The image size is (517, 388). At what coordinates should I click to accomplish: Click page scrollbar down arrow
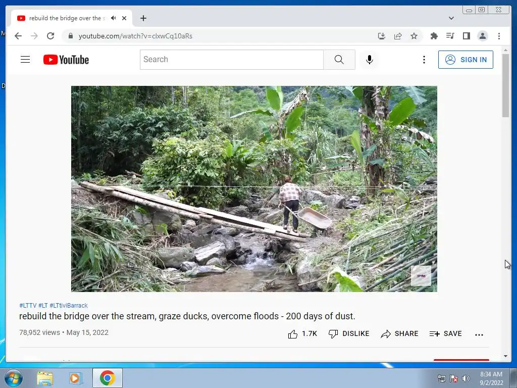pyautogui.click(x=505, y=356)
